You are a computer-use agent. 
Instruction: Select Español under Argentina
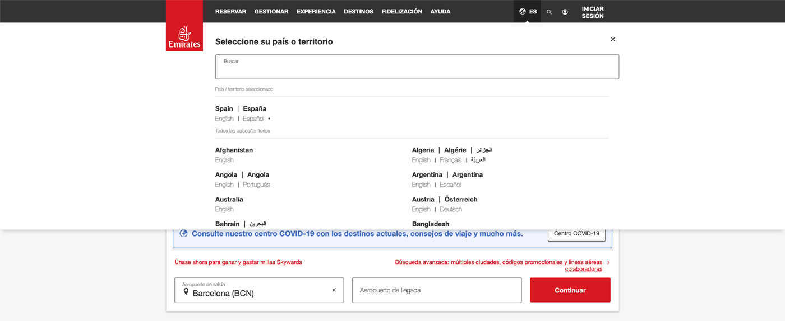(450, 185)
